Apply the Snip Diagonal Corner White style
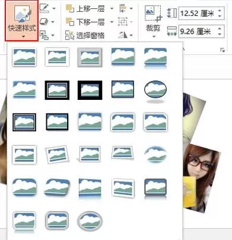The height and width of the screenshot is (240, 232). (155, 122)
